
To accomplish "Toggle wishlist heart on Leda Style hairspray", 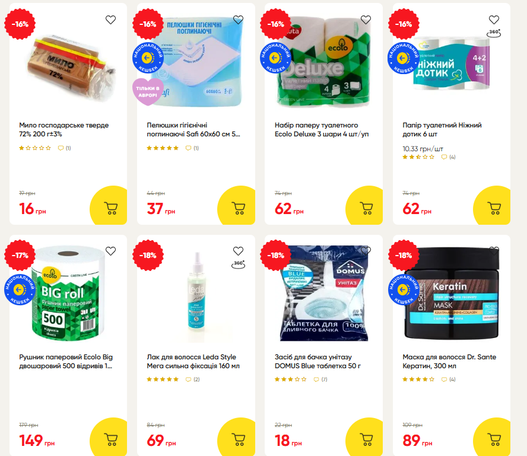I will 239,251.
